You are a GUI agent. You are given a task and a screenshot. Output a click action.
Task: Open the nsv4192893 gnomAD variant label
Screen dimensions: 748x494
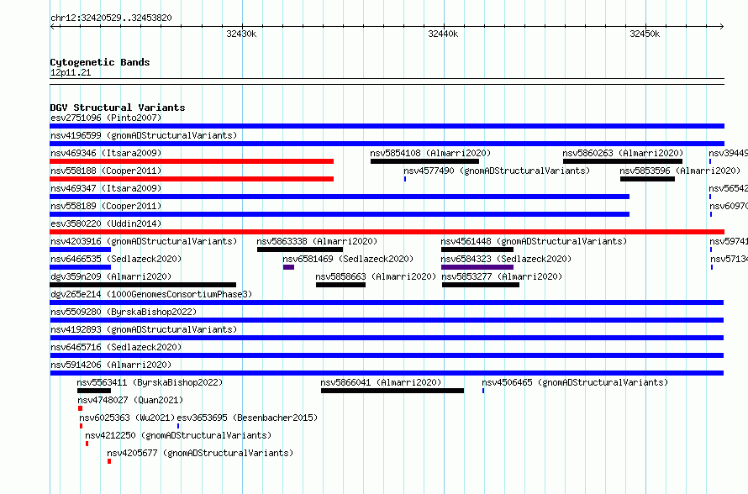(144, 329)
